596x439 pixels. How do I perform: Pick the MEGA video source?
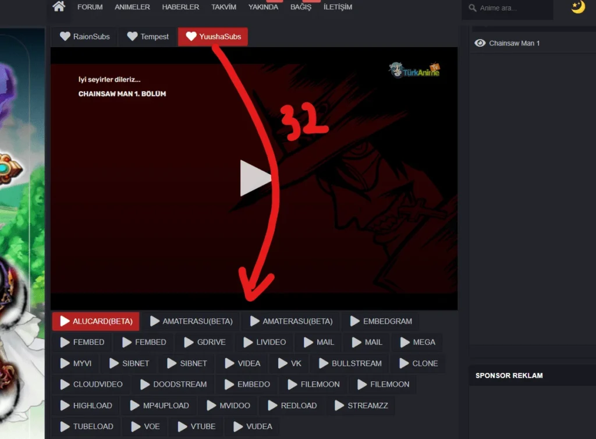coord(417,342)
